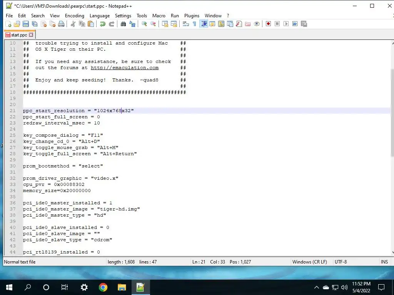Zoom in with the magnifier plus icon
394x295 pixels.
click(144, 24)
